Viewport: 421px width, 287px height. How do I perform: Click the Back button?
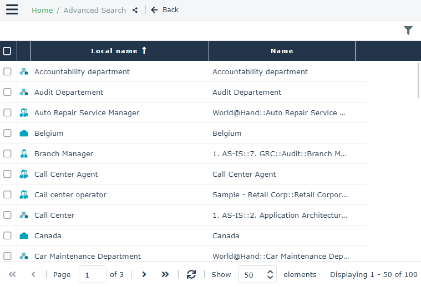165,10
